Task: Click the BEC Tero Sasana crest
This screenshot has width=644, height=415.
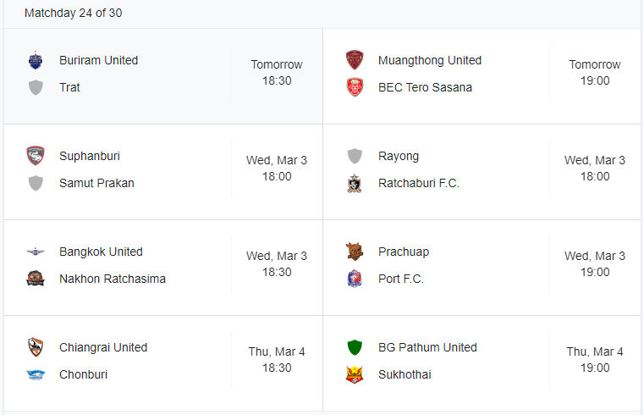Action: [355, 87]
